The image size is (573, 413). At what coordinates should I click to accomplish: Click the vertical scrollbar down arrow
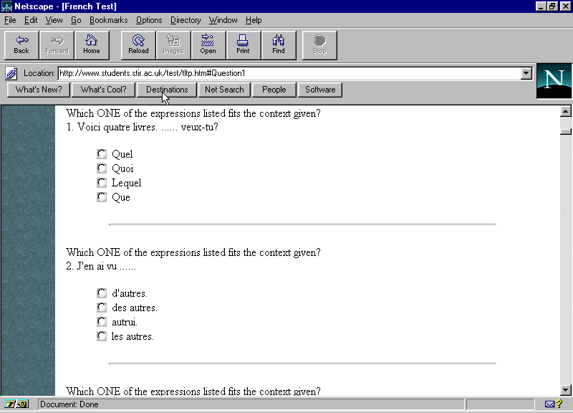[565, 389]
